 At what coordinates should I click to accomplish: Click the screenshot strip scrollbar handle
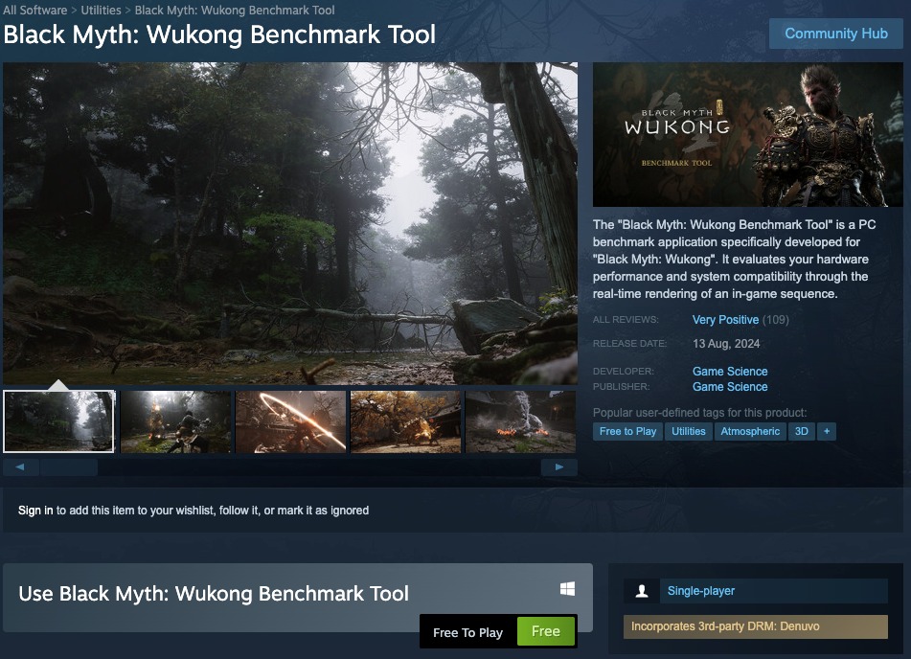point(69,467)
